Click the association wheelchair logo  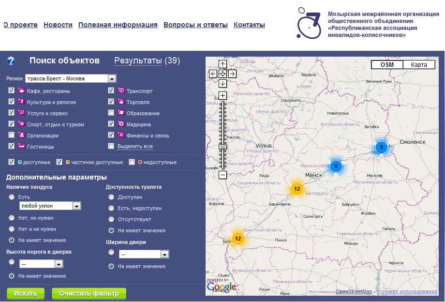pyautogui.click(x=309, y=23)
